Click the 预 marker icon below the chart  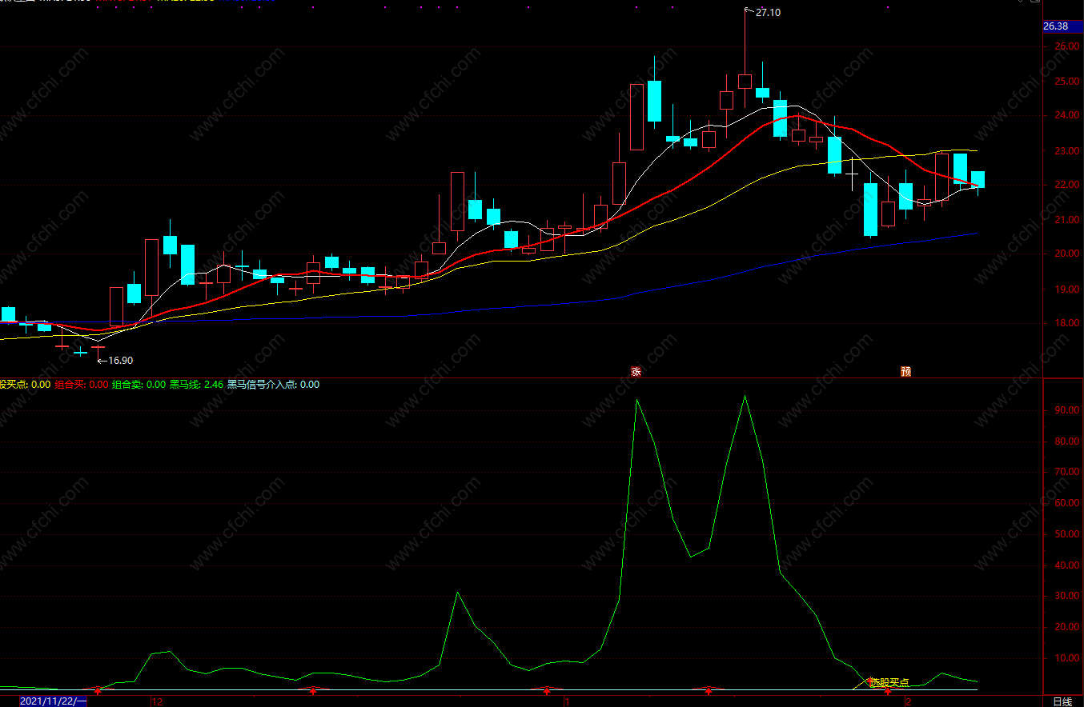coord(905,371)
